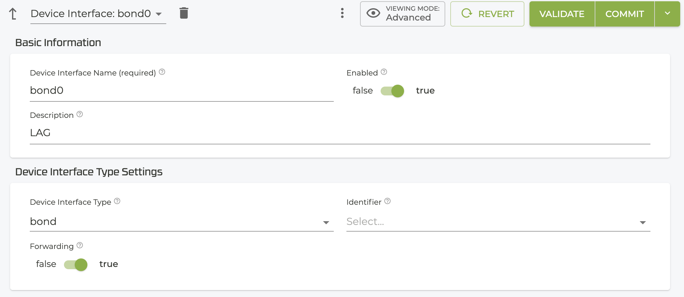Show help for Device Interface Type
Image resolution: width=684 pixels, height=297 pixels.
117,201
